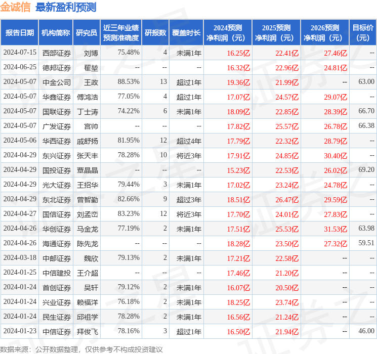Image resolution: width=377 pixels, height=354 pixels.
Task: Click the 国投证券 institution cell
Action: click(x=57, y=170)
